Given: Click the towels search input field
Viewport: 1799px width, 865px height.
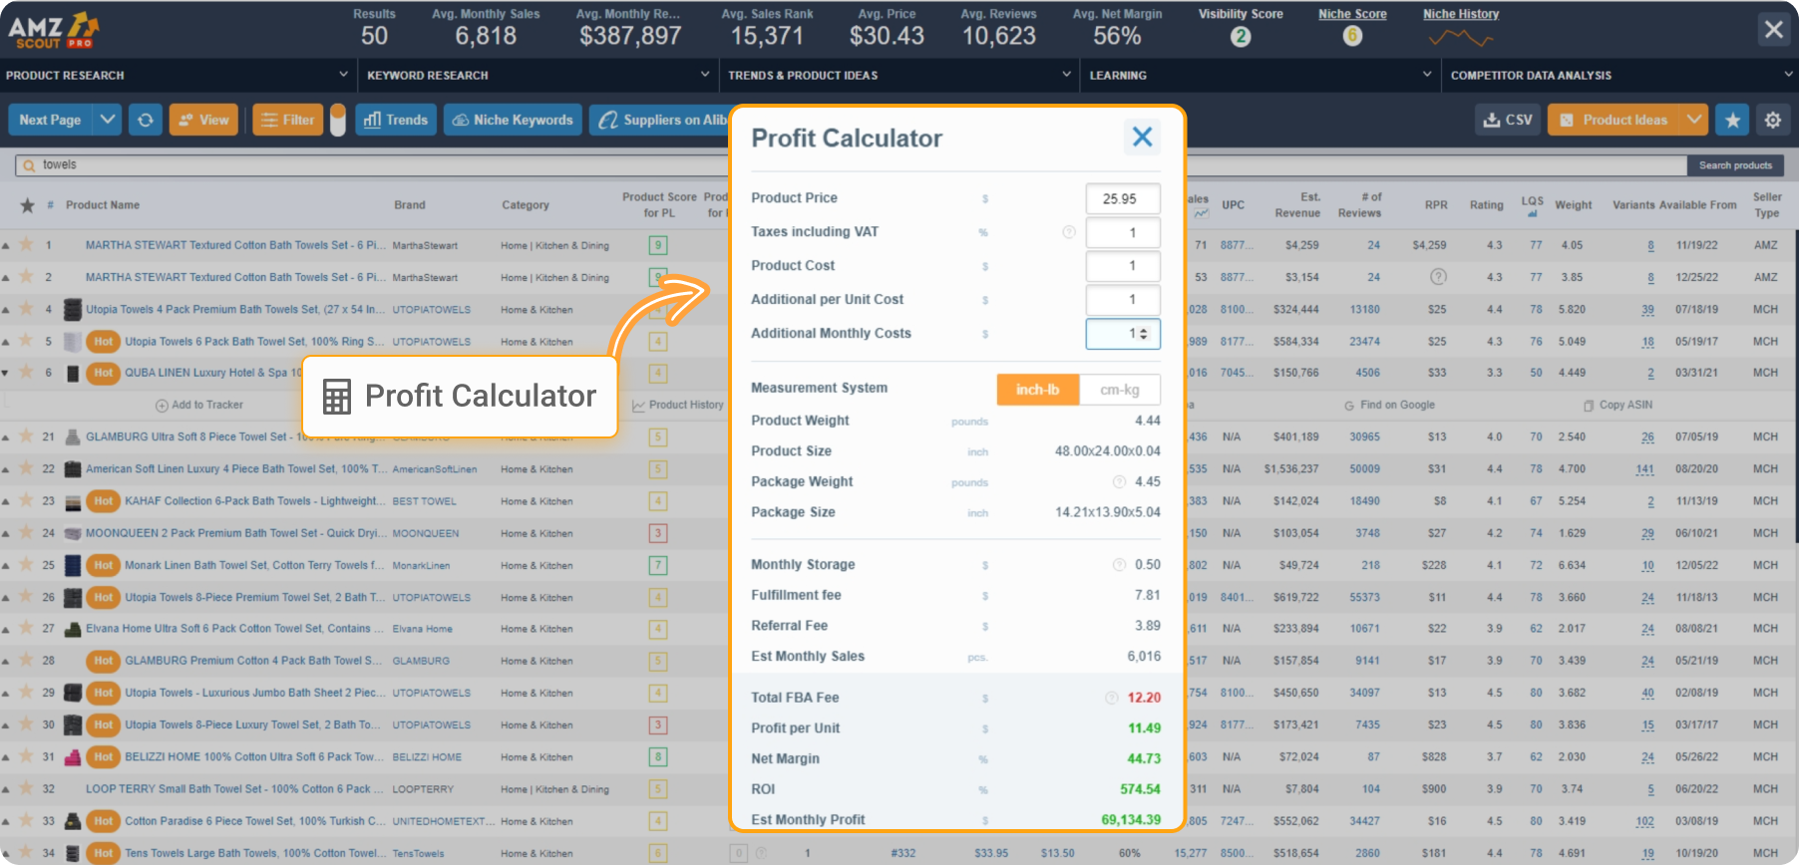Looking at the screenshot, I should point(851,165).
